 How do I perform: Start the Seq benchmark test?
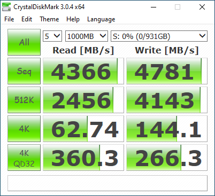point(24,71)
